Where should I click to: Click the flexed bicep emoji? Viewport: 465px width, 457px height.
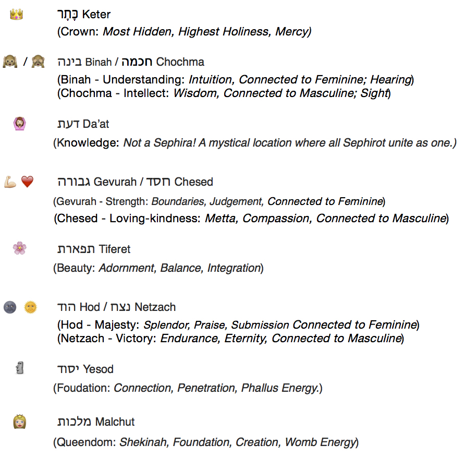(10, 182)
